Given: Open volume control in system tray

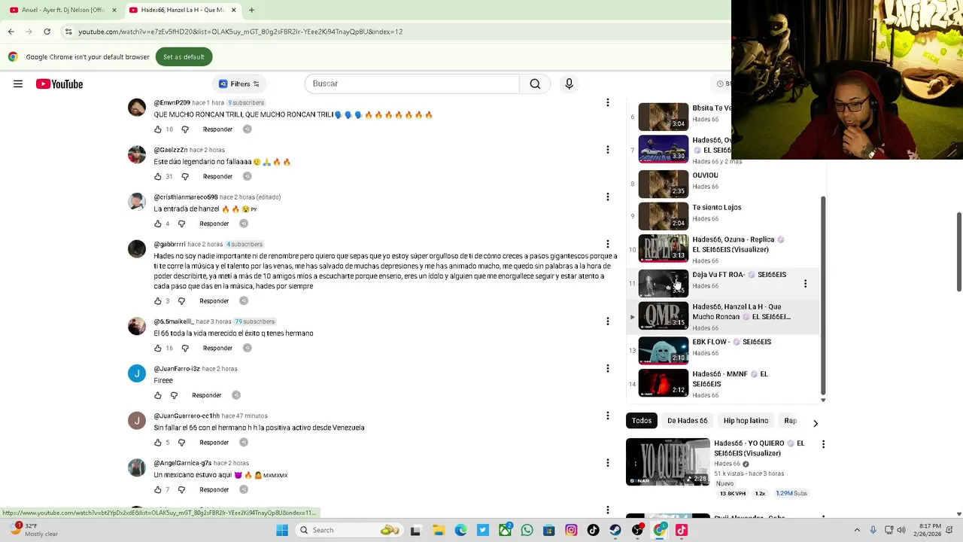Looking at the screenshot, I should click(901, 530).
